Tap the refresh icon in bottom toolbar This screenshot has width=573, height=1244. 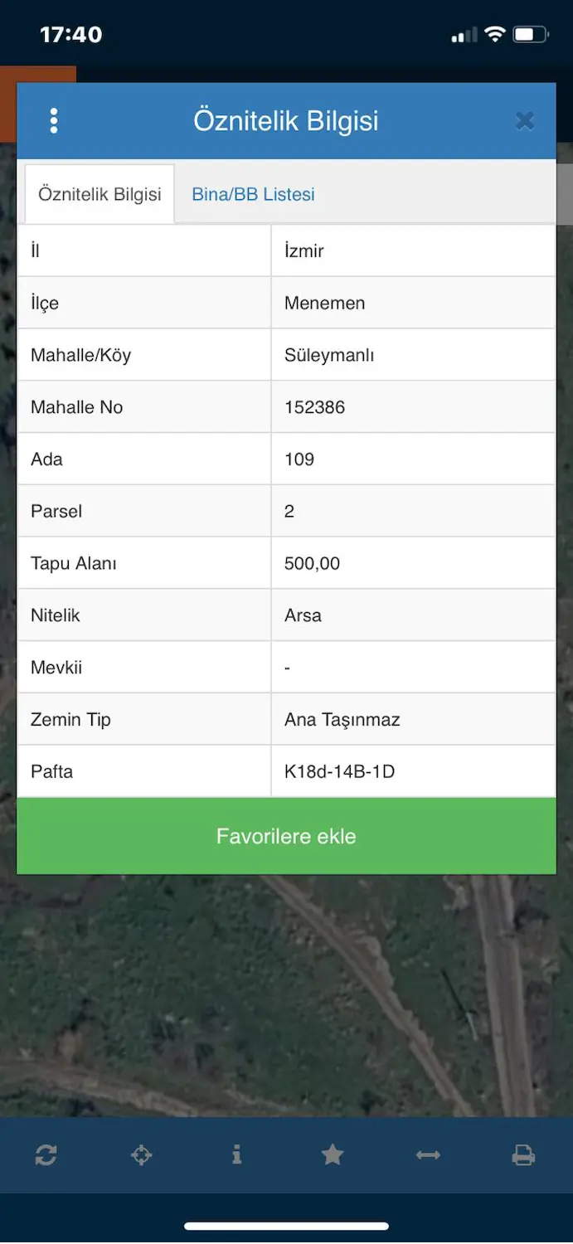click(46, 1154)
